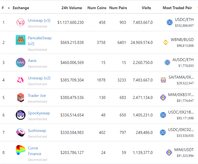198x164 pixels.
Task: Open the PancakeSwap (v2) exchange link
Action: [x=40, y=41]
